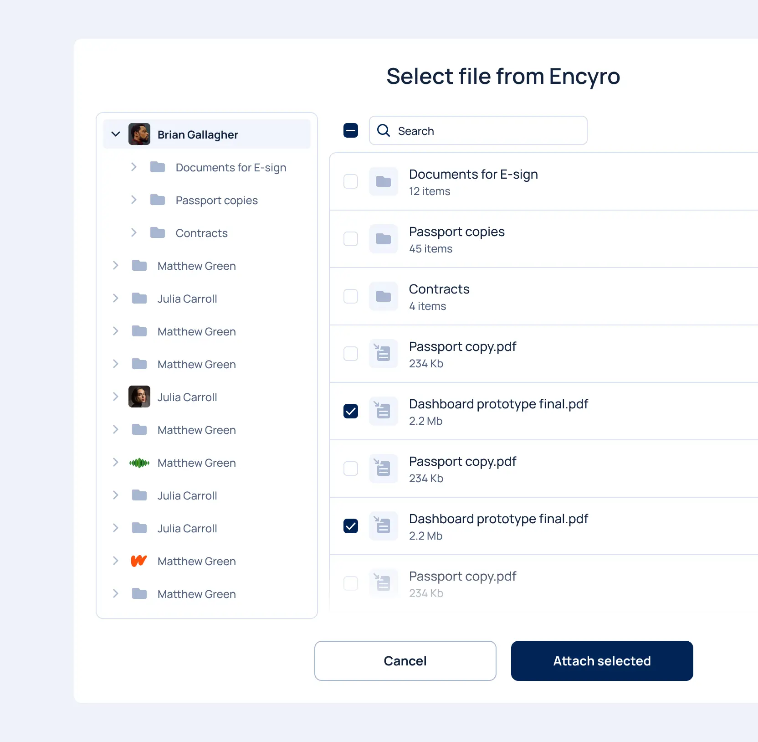Expand Matthew Green node with orange W icon
Image resolution: width=758 pixels, height=742 pixels.
coord(116,561)
